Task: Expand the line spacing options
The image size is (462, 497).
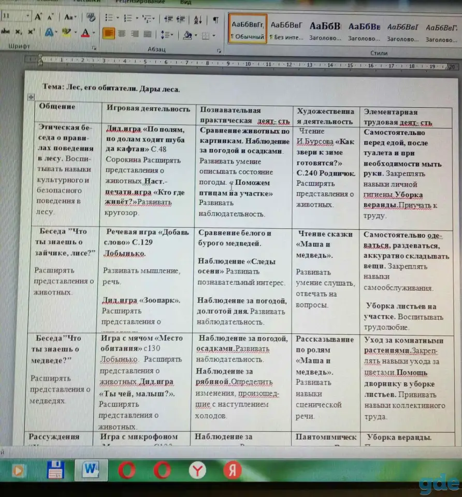Action: point(167,35)
